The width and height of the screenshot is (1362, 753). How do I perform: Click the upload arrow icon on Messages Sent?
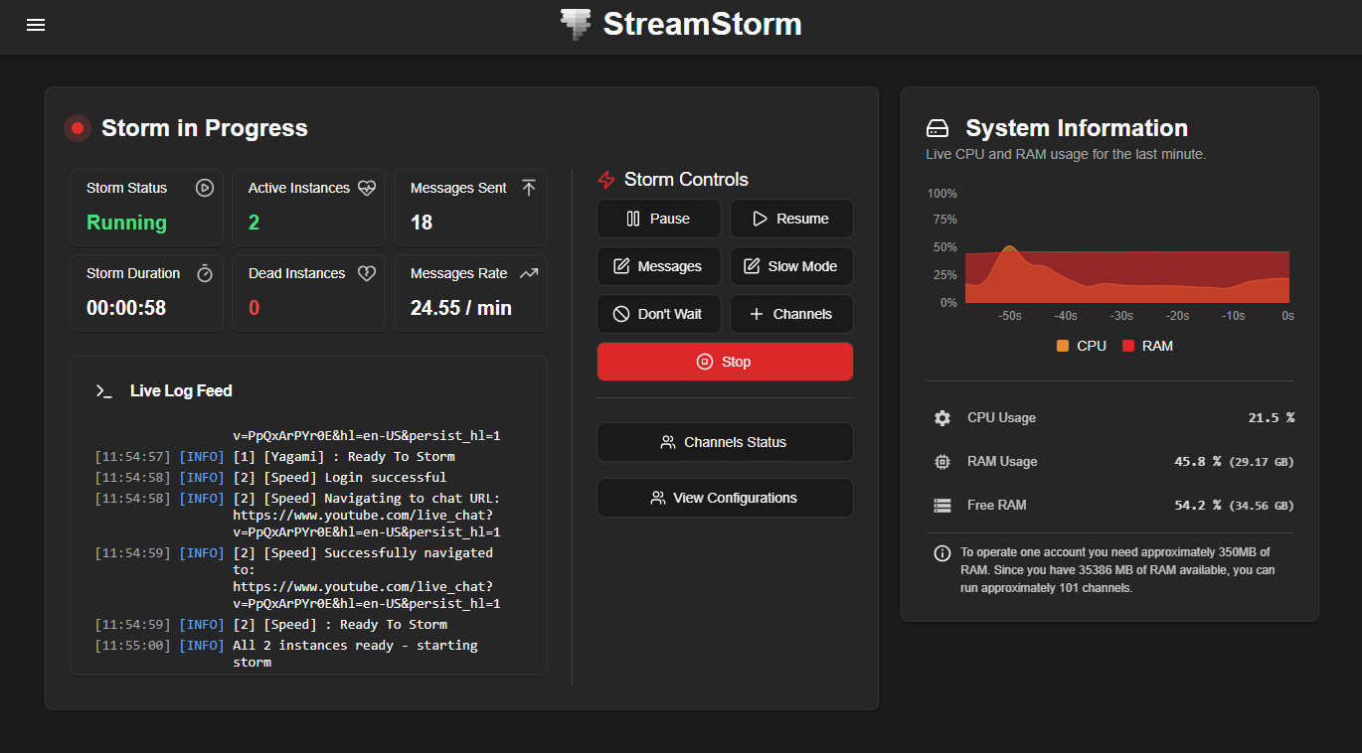[528, 188]
